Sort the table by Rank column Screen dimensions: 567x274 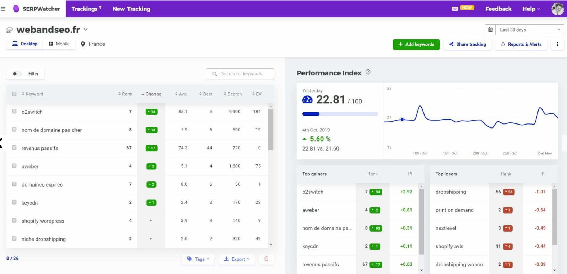[125, 94]
